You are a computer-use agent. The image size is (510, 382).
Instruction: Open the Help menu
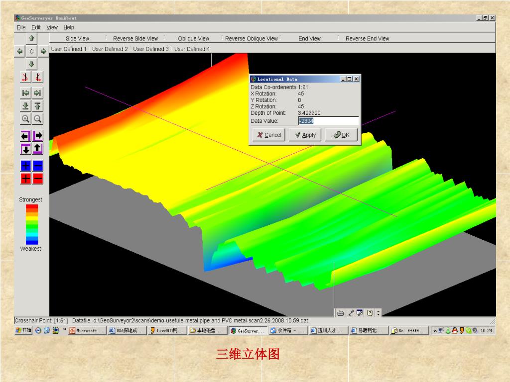pyautogui.click(x=69, y=27)
